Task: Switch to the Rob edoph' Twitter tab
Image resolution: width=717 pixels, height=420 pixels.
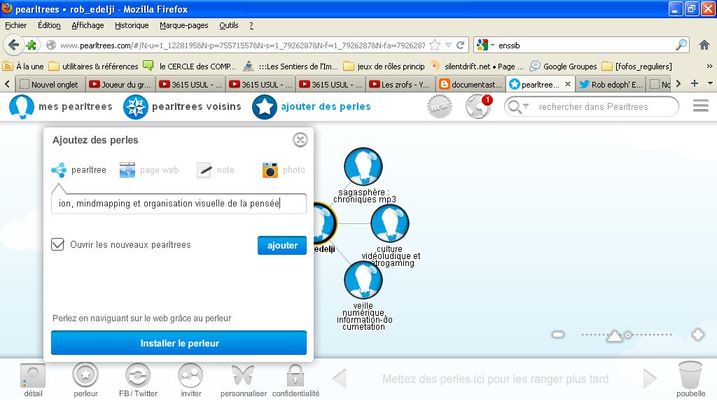Action: point(610,85)
